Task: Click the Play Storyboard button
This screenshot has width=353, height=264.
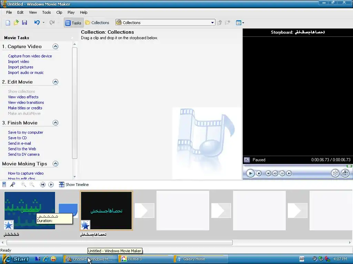Action: (51, 185)
